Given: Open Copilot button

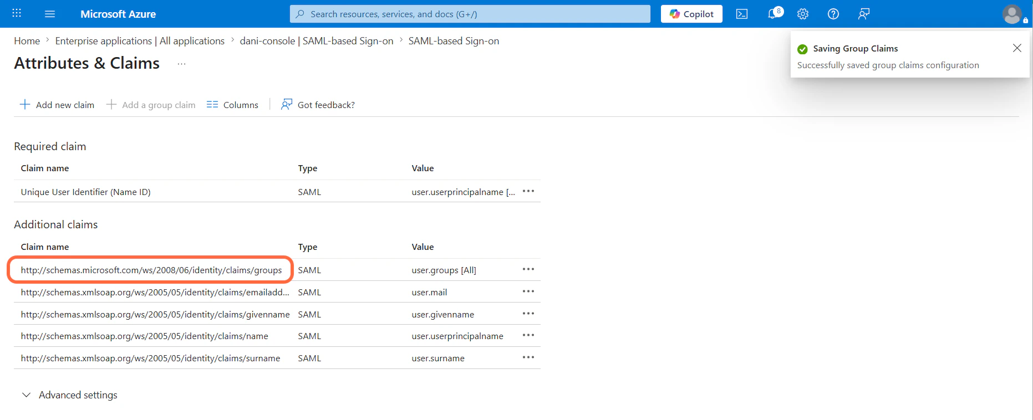Looking at the screenshot, I should coord(691,14).
